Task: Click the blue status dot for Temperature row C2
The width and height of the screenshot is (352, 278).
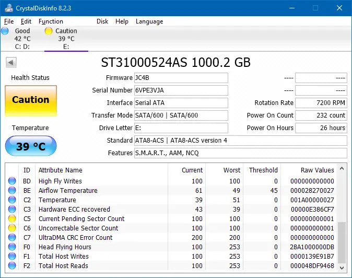Action: point(12,200)
